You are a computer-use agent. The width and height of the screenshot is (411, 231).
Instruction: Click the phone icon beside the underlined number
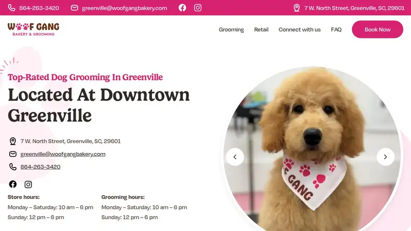13,167
